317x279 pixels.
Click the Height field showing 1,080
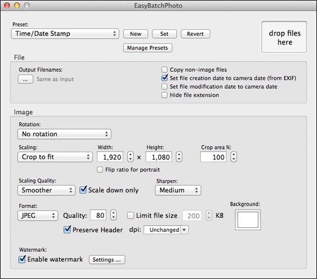158,157
